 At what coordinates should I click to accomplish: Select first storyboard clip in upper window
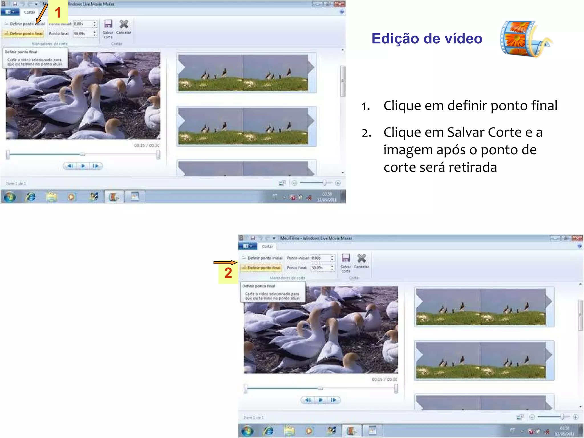[x=246, y=73]
